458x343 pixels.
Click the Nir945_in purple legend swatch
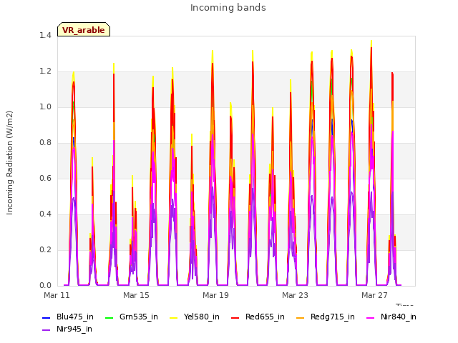tap(46, 329)
